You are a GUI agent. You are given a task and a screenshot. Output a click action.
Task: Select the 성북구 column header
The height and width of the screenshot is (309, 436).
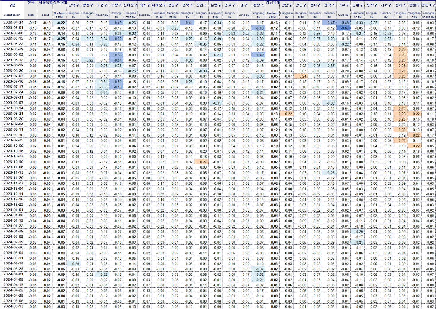pyautogui.click(x=187, y=5)
